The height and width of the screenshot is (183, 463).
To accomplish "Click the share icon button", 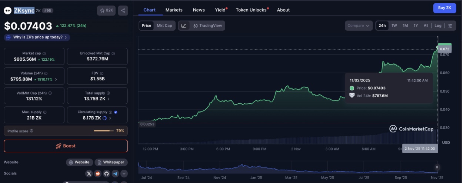I will pos(123,10).
